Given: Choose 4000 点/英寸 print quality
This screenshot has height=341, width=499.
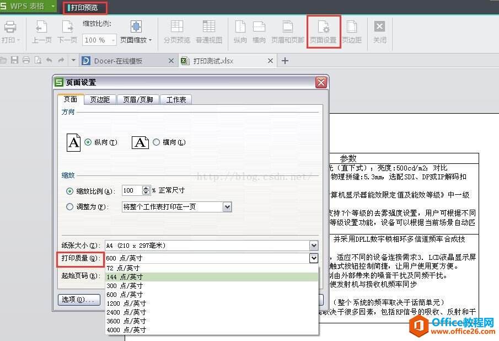Looking at the screenshot, I should click(212, 330).
